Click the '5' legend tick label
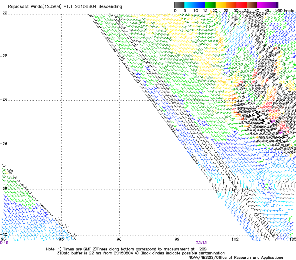This screenshot has width=296, height=260. tap(185, 10)
